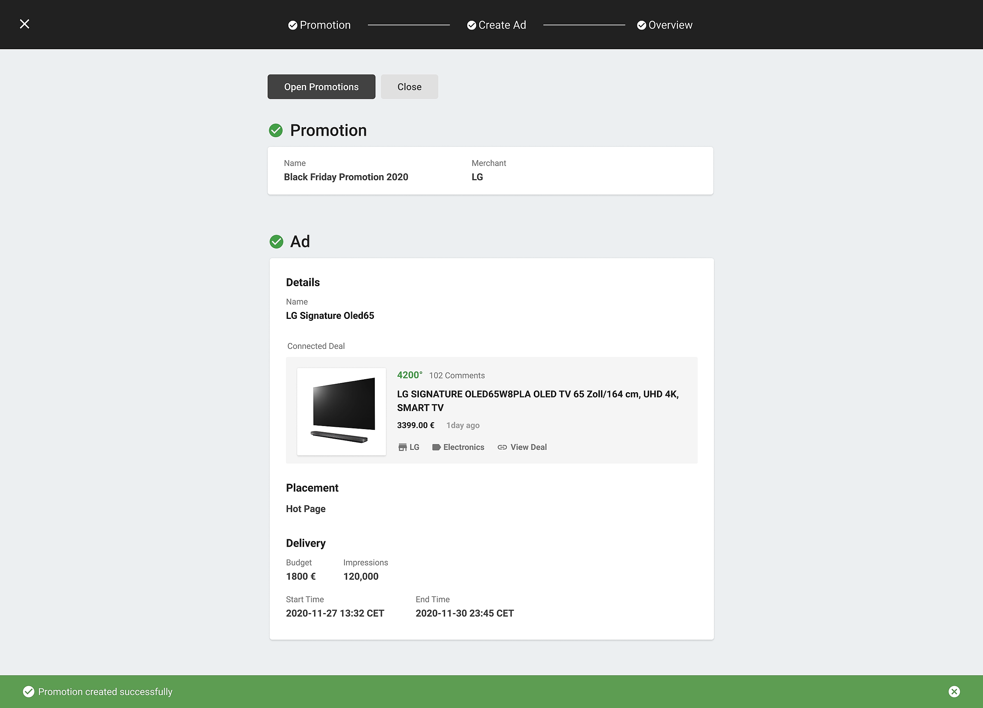Open the View Deal link
Viewport: 983px width, 708px height.
(x=528, y=447)
